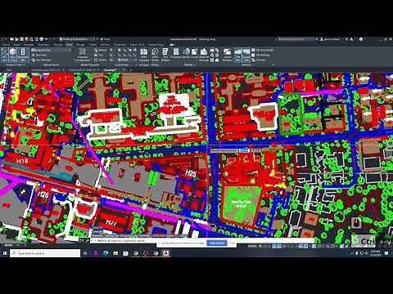Click the AutoCAD taskbar icon
Image resolution: width=393 pixels, height=294 pixels.
(165, 253)
